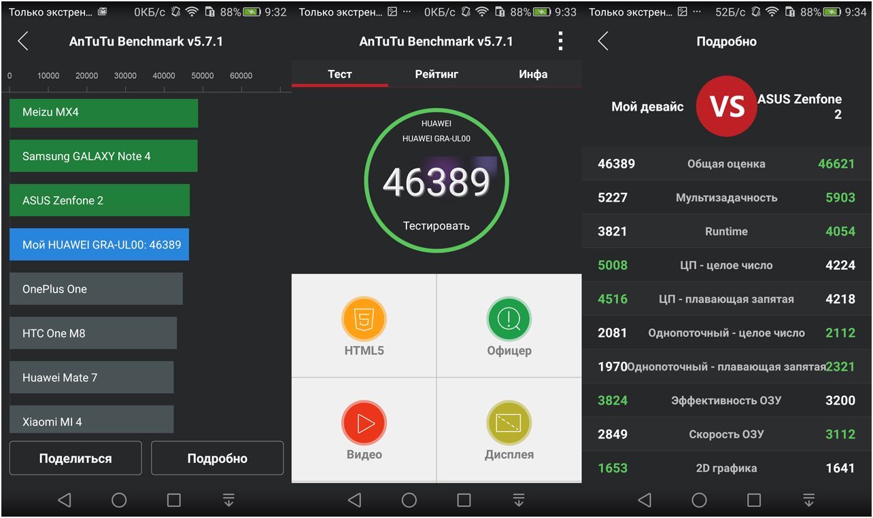Viewport: 873px width, 518px height.
Task: Open the Инфа tab
Action: 533,74
